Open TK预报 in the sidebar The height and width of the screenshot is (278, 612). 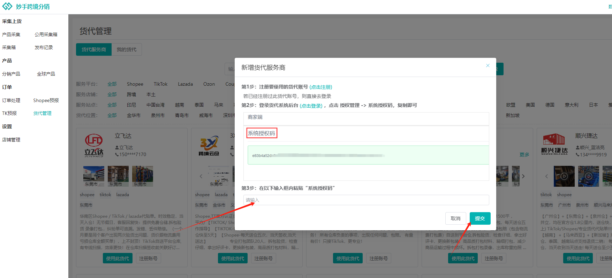click(9, 113)
